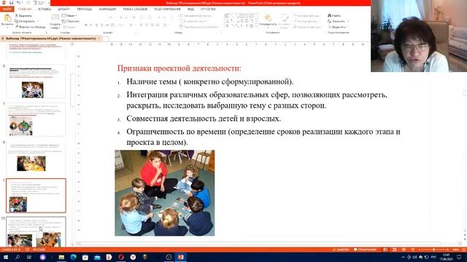Open dropdown arrow under Вставить

coord(7,28)
